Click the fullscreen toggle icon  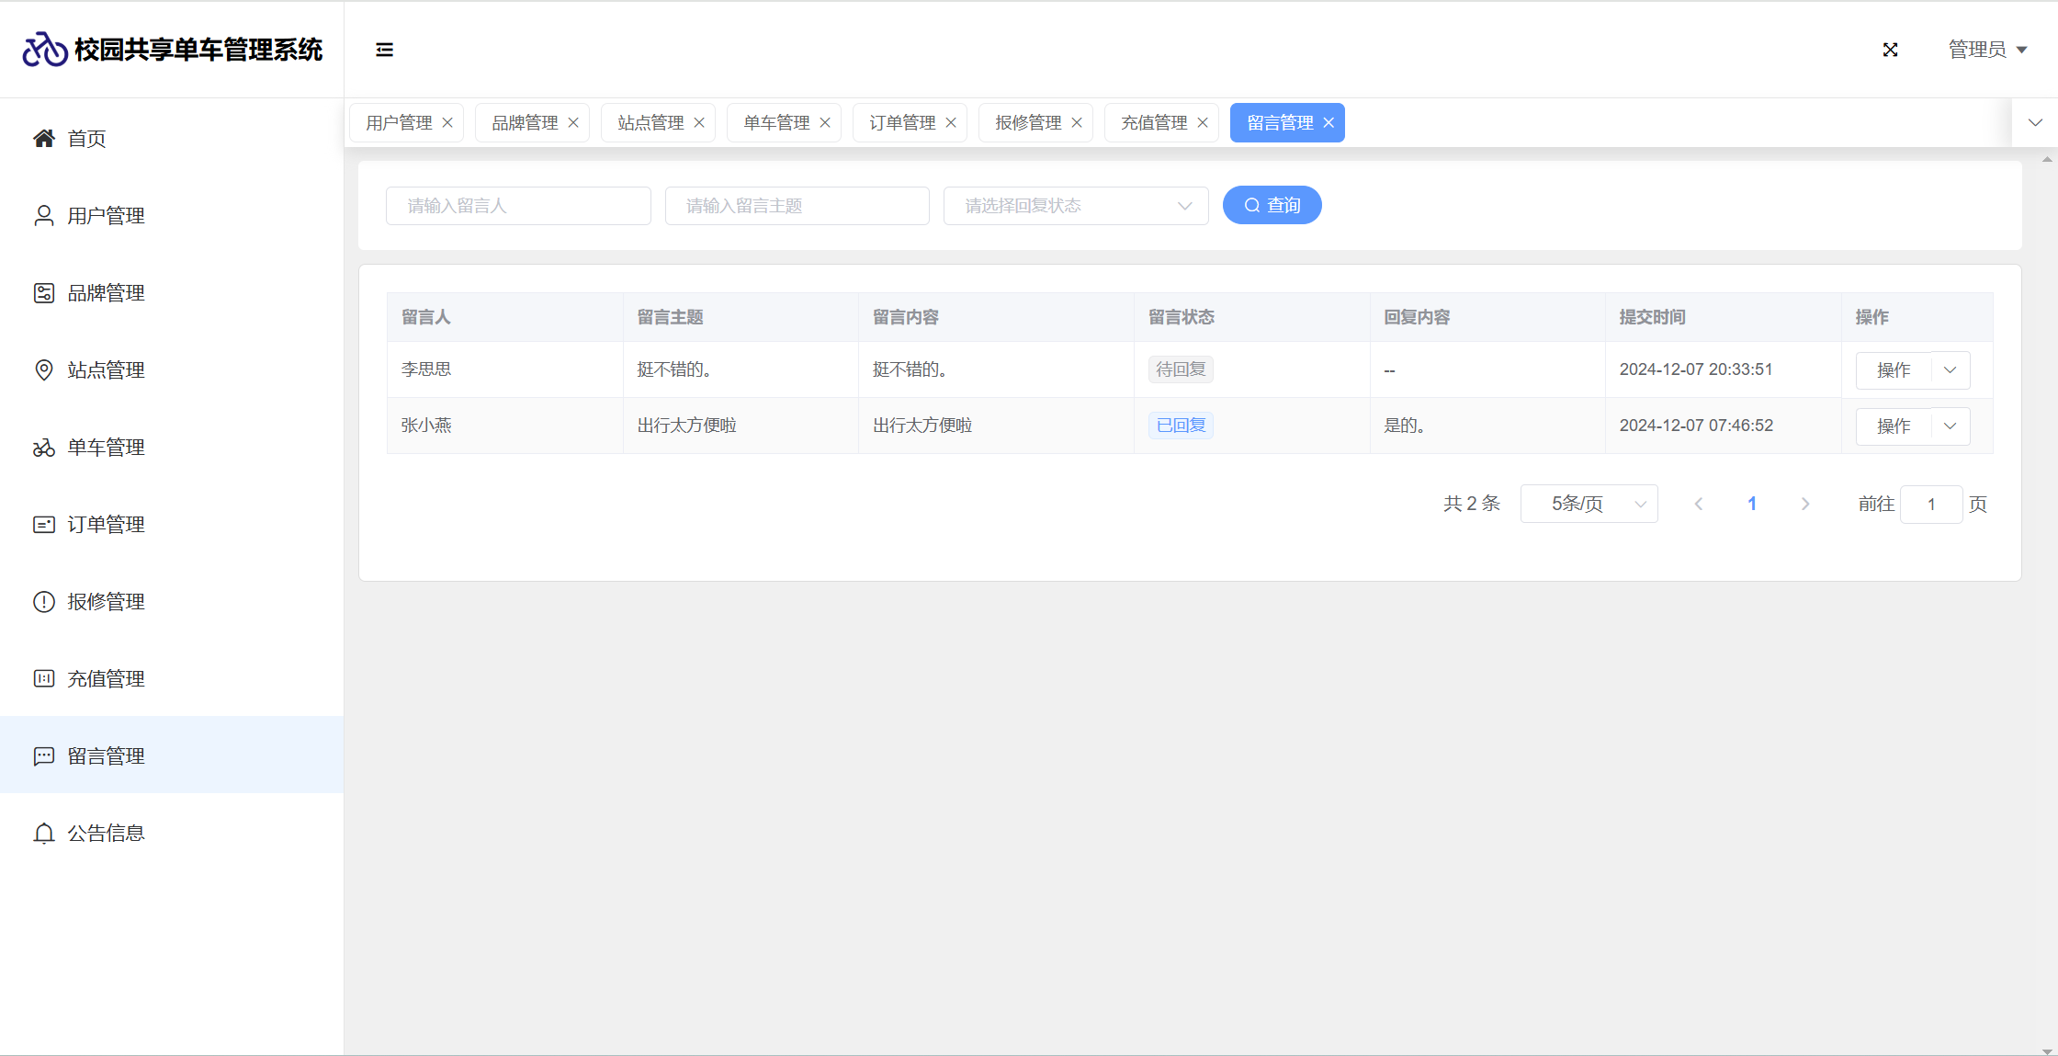[1890, 50]
